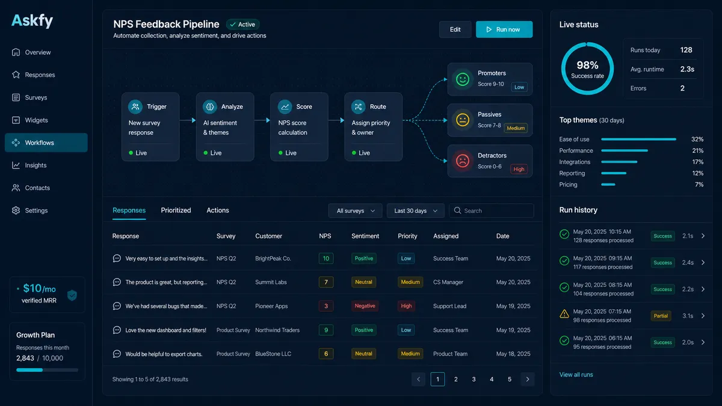Screen dimensions: 722x406
Task: Click the success check icon for 10:15 AM run
Action: pos(564,234)
